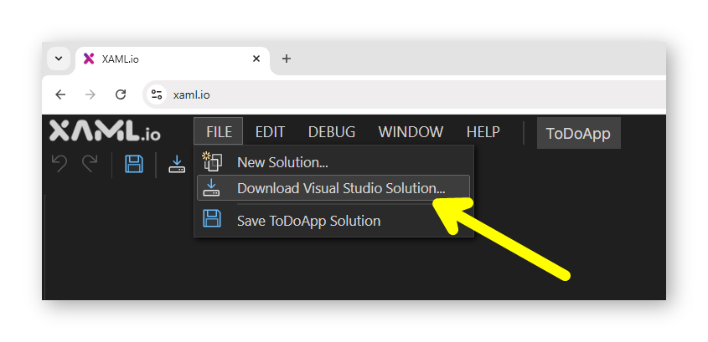Choose Save ToDoApp Solution entry
Image resolution: width=708 pixels, height=342 pixels.
(x=333, y=221)
